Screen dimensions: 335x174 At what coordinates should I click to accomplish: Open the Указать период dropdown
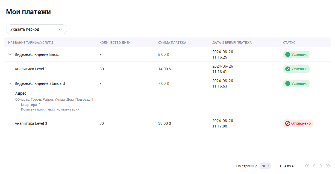tap(37, 29)
